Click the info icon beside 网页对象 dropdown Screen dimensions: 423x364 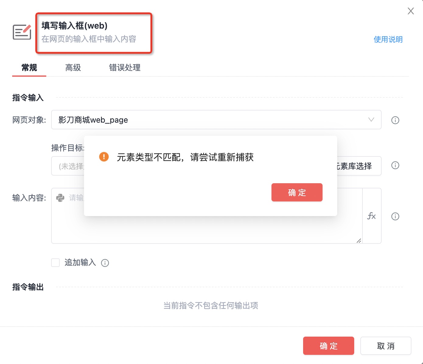click(395, 120)
